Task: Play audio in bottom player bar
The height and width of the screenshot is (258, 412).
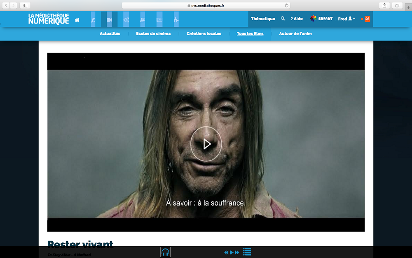Action: click(x=232, y=253)
